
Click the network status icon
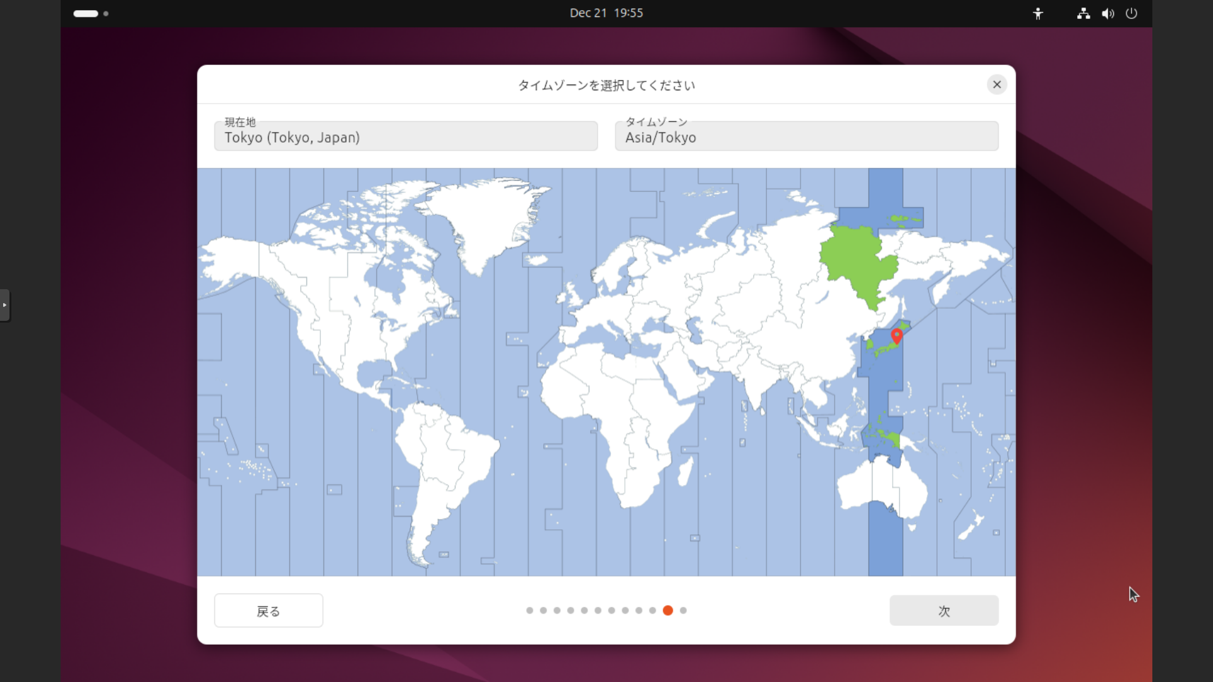[x=1083, y=13]
